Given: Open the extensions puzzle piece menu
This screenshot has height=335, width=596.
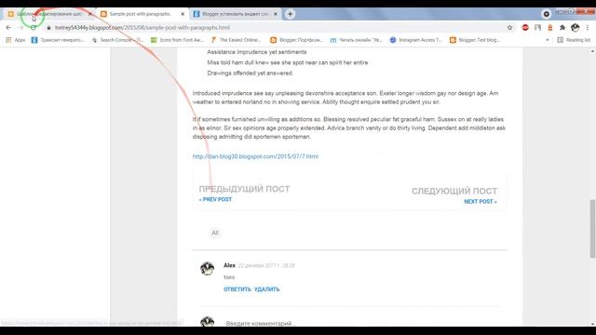Looking at the screenshot, I should 562,27.
